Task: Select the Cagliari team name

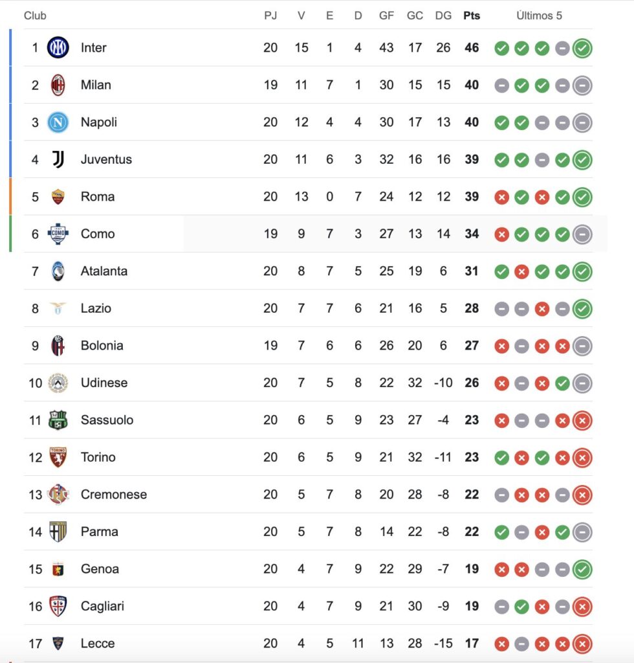Action: (102, 606)
